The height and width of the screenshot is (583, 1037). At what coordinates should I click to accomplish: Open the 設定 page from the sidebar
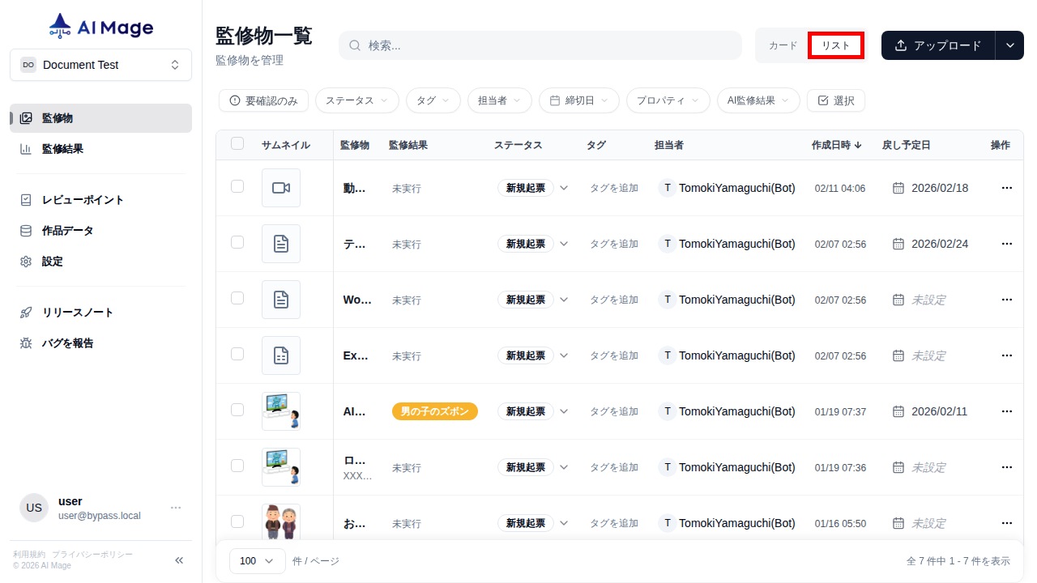point(50,261)
